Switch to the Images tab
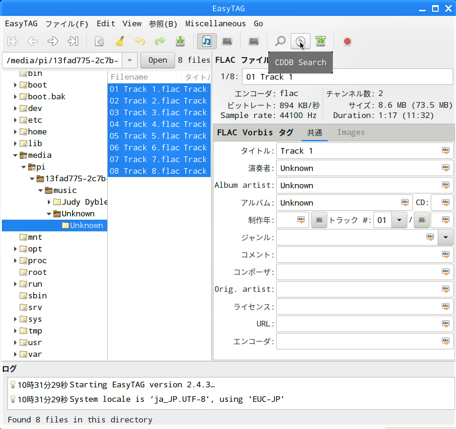Image resolution: width=456 pixels, height=429 pixels. point(351,133)
